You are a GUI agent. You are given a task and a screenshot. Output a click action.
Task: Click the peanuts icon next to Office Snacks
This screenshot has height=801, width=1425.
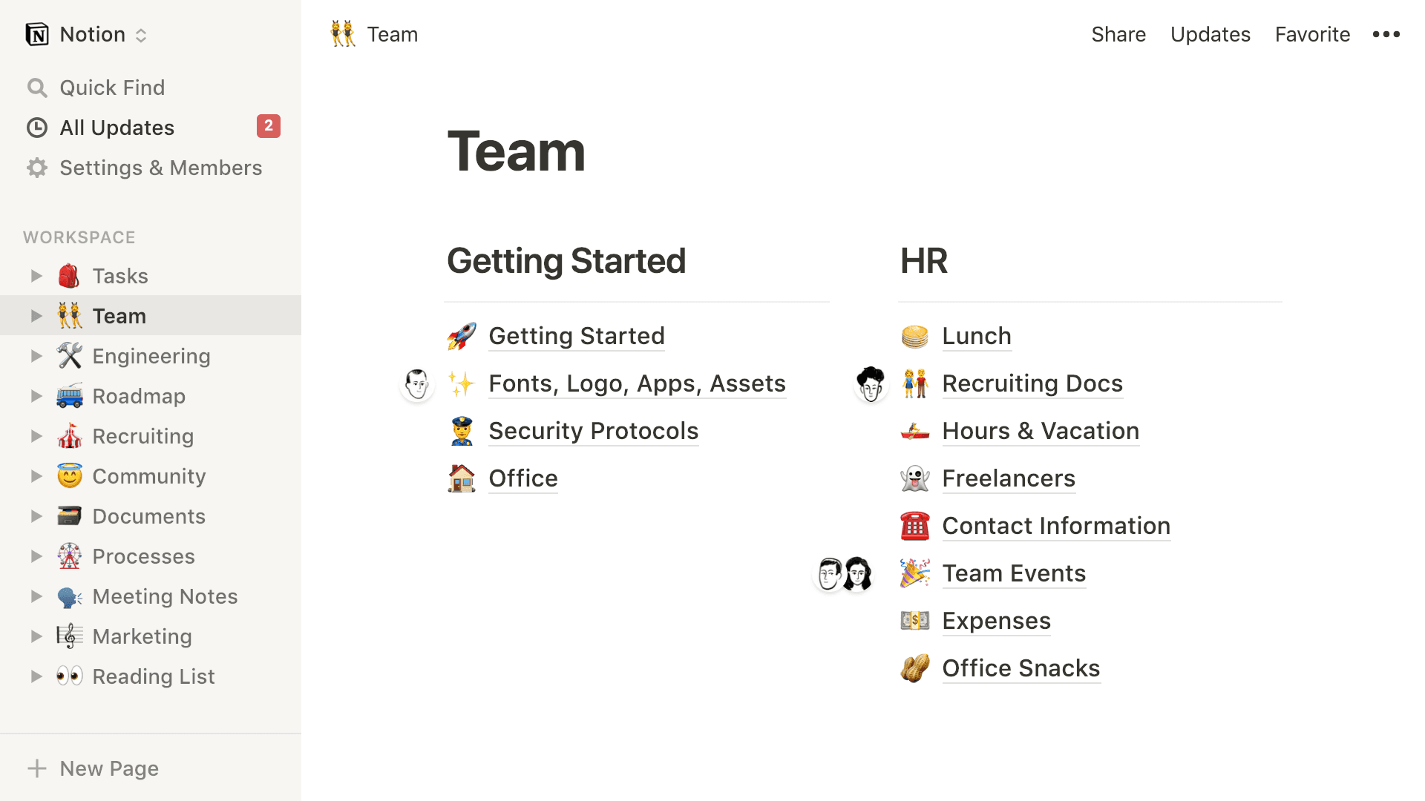click(915, 668)
